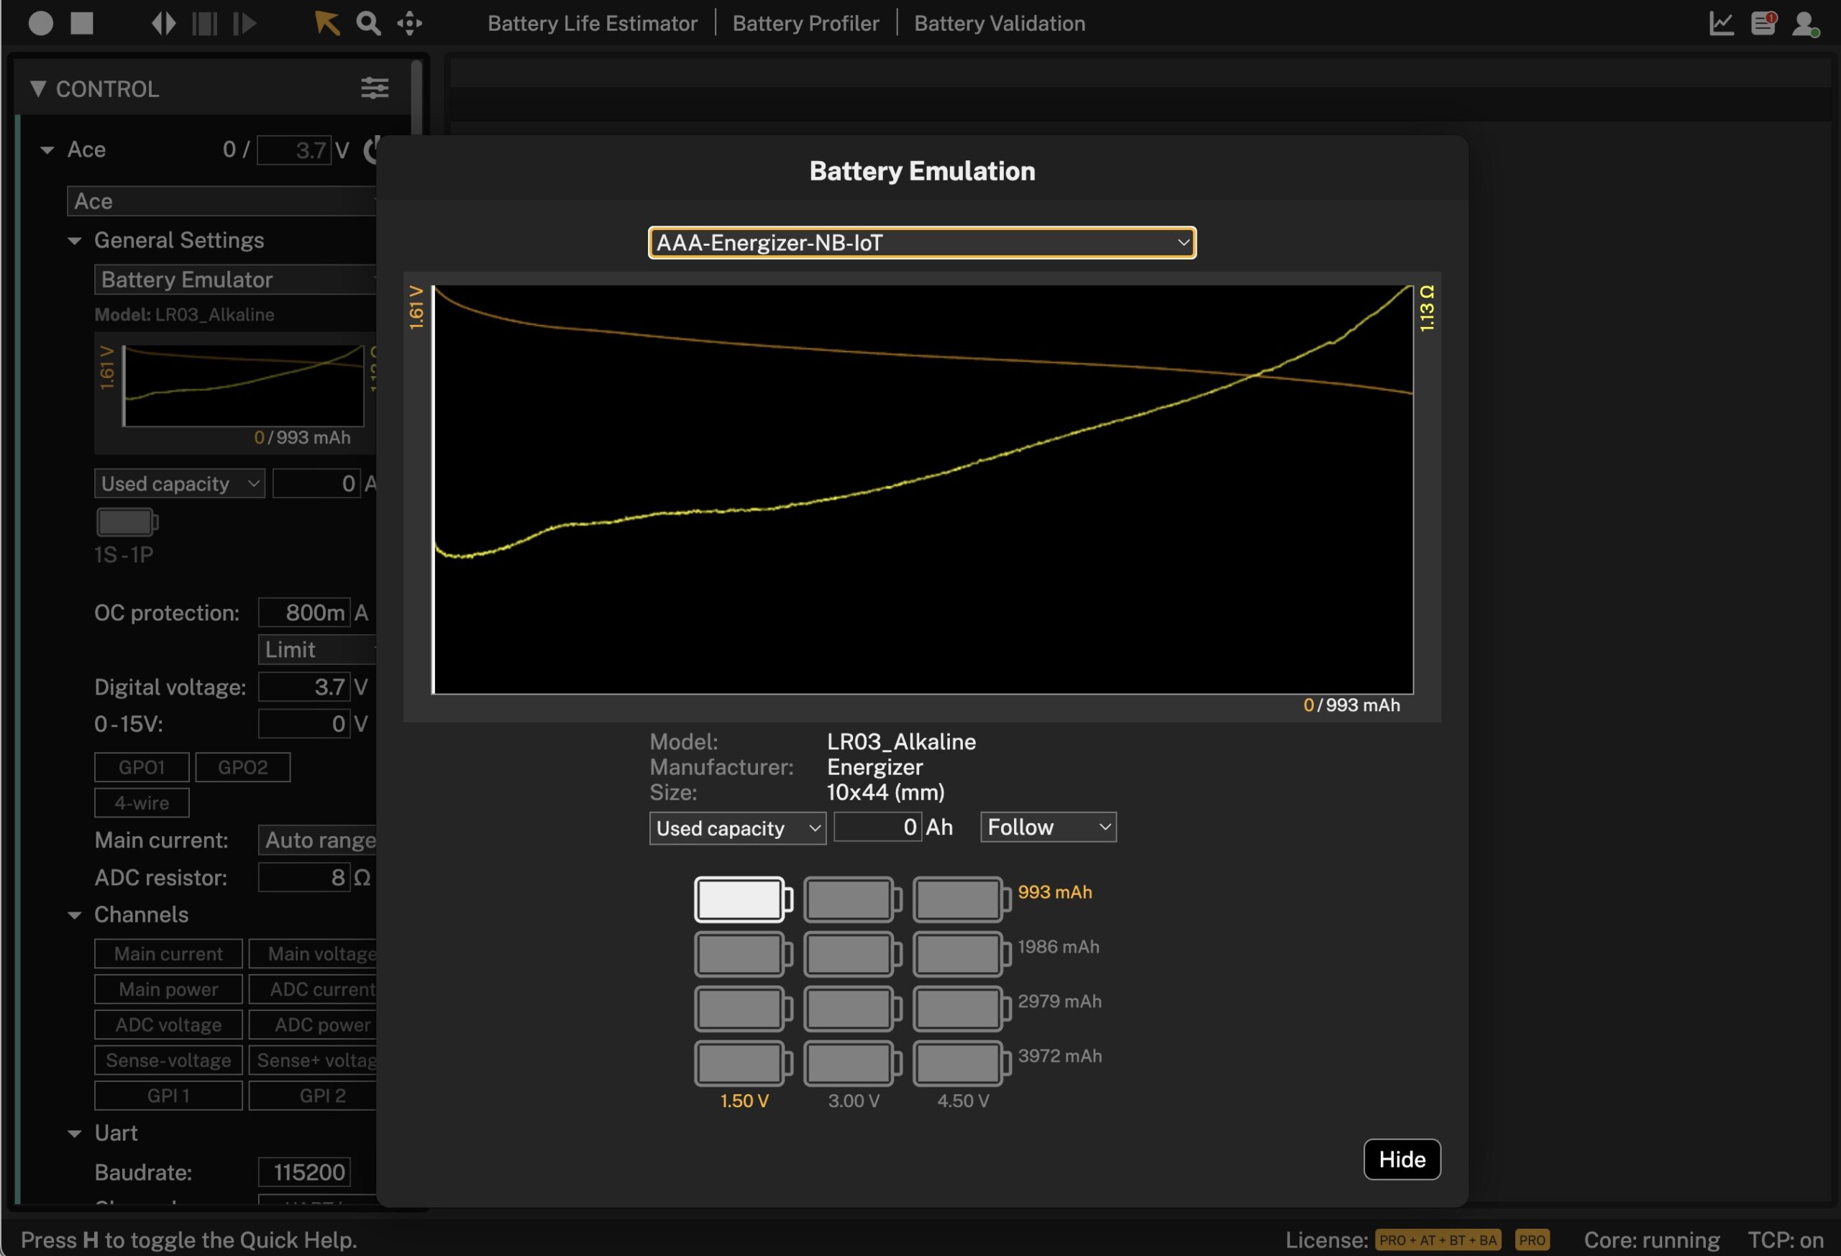Screen dimensions: 1841x1256
Task: Click the Hide button in Battery Emulation dialog
Action: (x=1402, y=1159)
